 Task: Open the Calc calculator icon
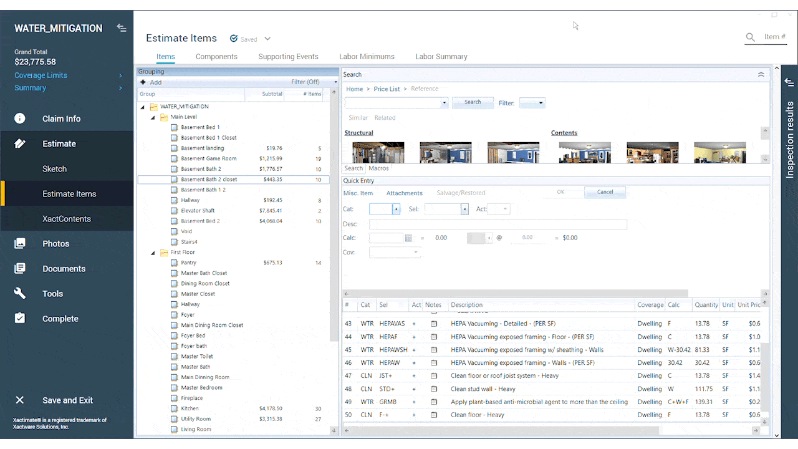tap(408, 238)
